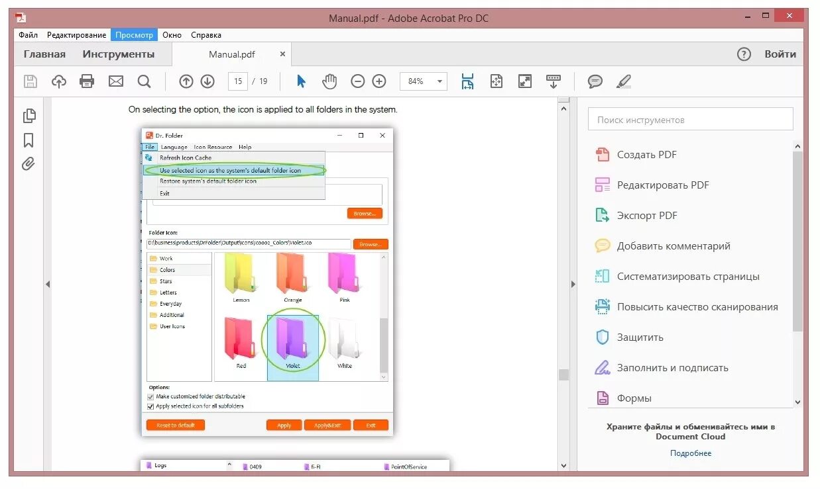Image resolution: width=820 pixels, height=489 pixels.
Task: Open the Файл menu
Action: tap(28, 34)
